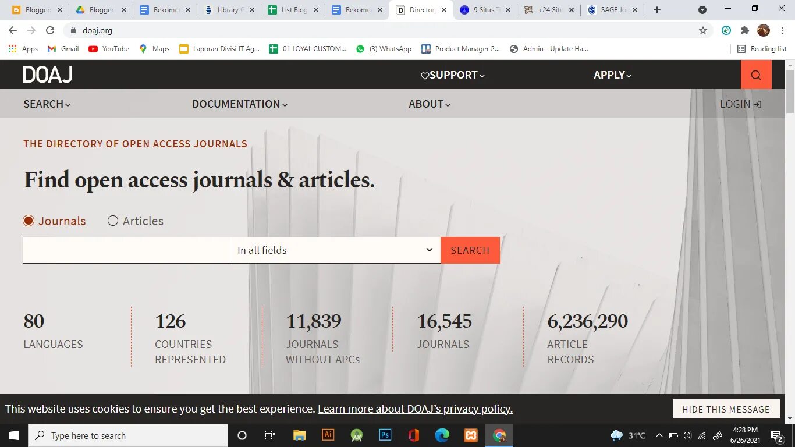Viewport: 795px width, 447px height.
Task: Launch Adobe Illustrator from the taskbar
Action: tap(328, 435)
